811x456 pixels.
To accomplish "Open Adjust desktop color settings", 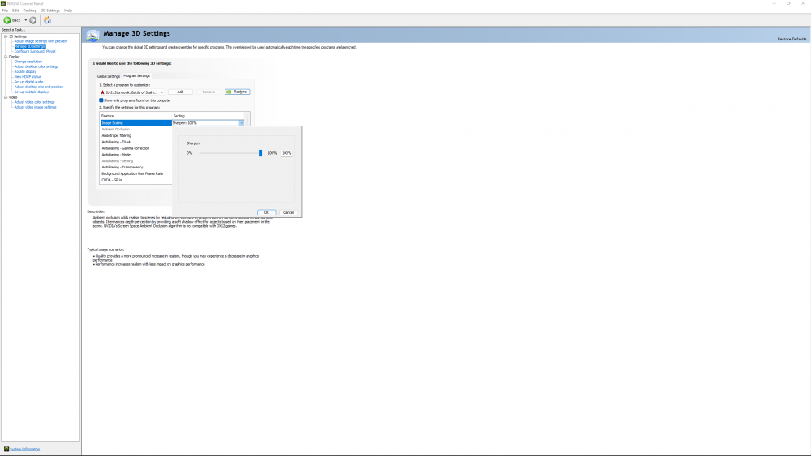I will point(36,66).
